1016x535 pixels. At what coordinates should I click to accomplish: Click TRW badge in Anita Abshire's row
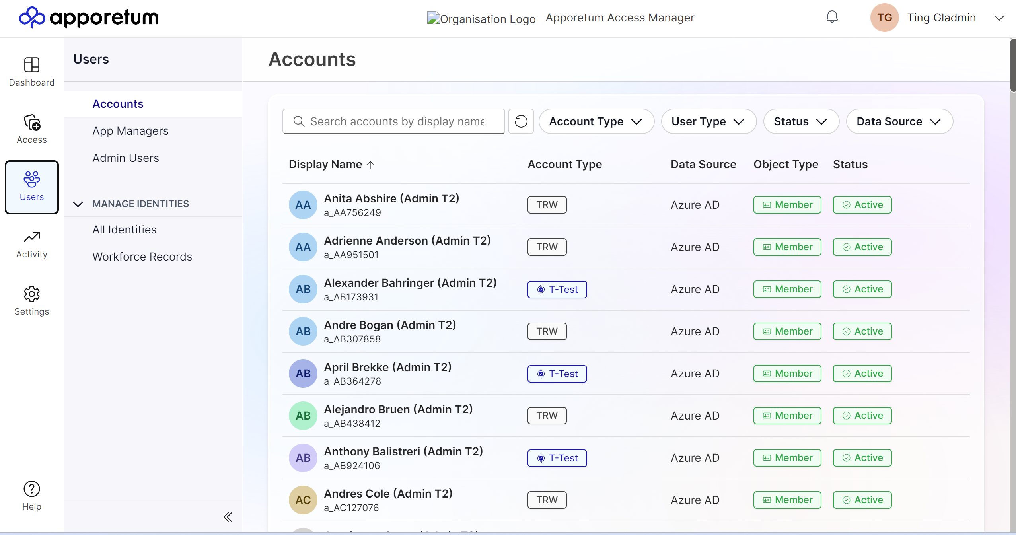click(x=547, y=205)
